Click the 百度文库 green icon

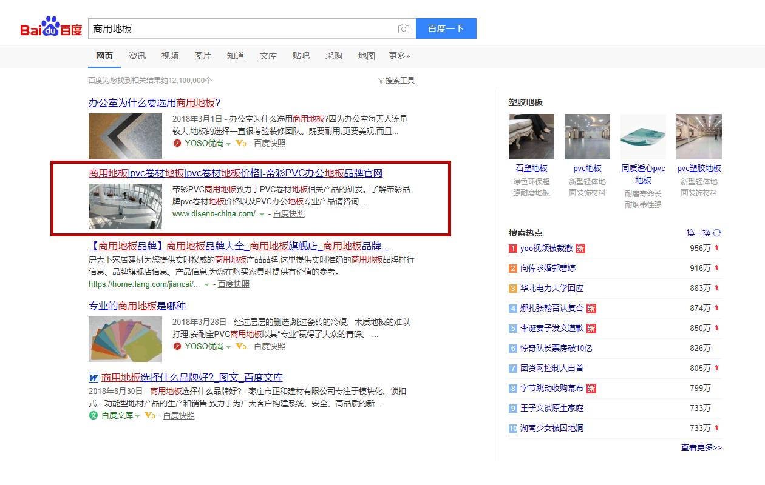pyautogui.click(x=93, y=416)
